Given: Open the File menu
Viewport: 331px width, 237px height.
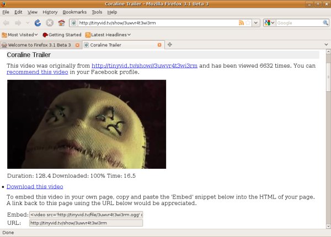Looking at the screenshot, I should [x=6, y=12].
